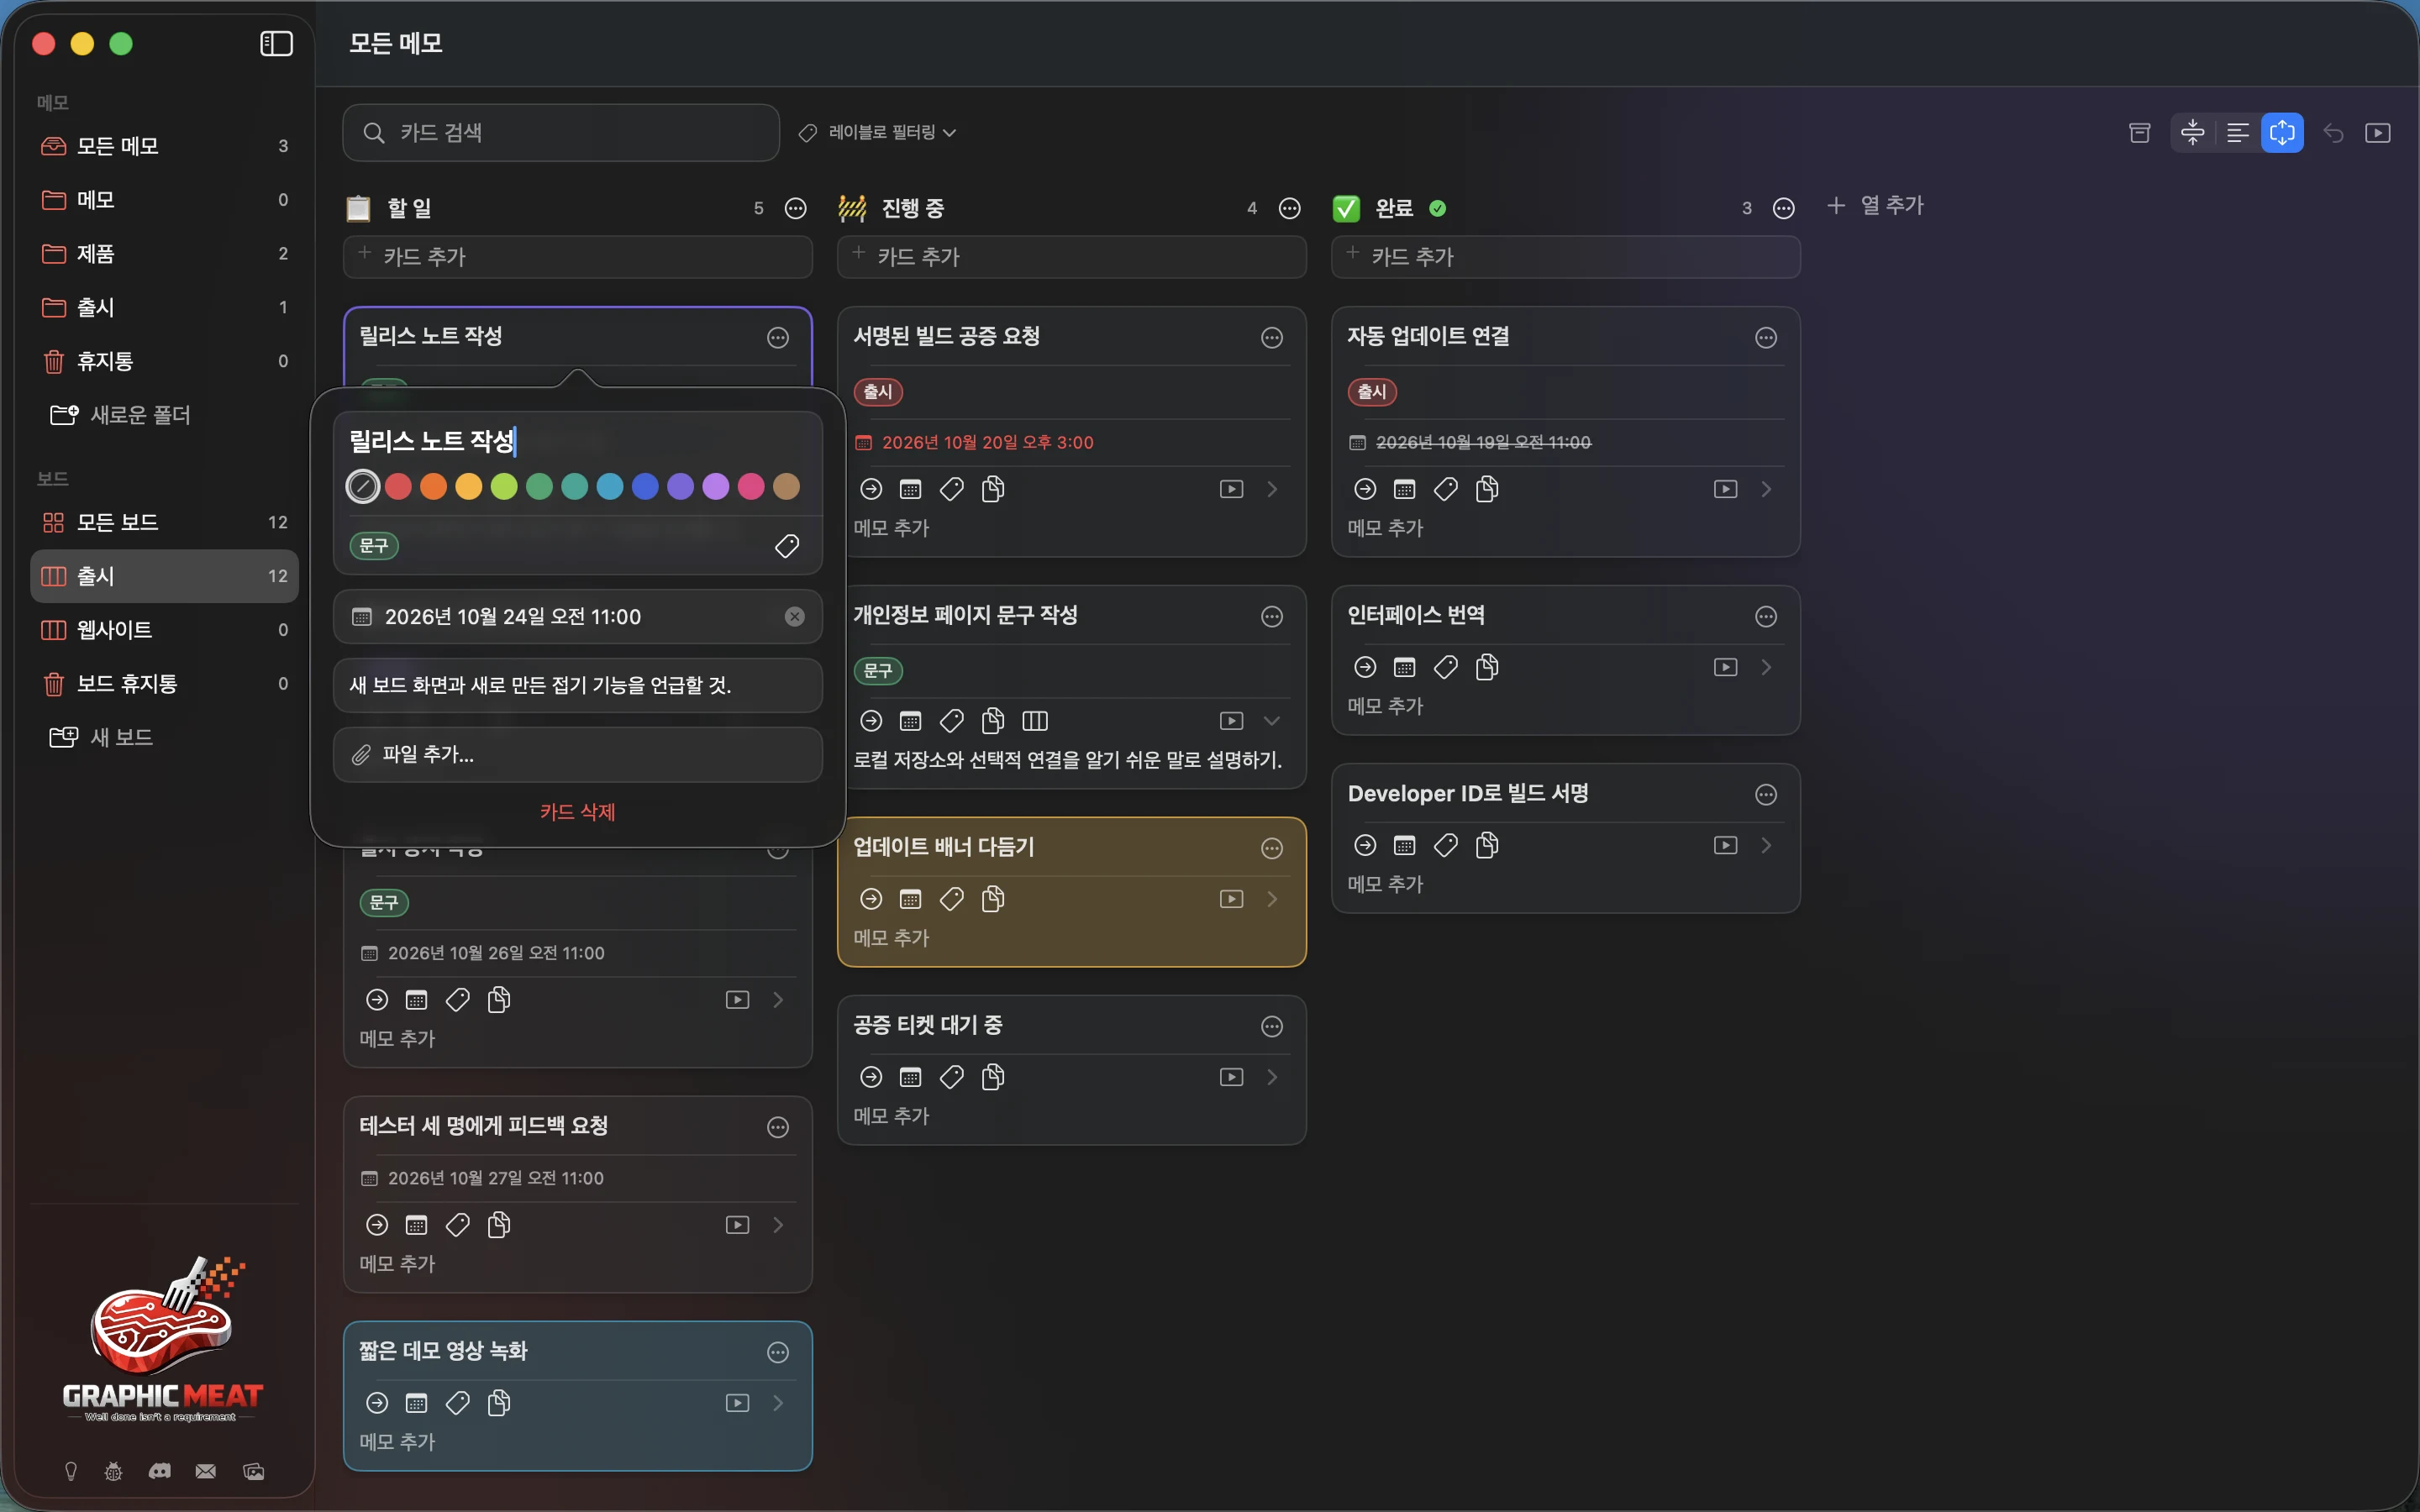Open the archive icon in top toolbar
This screenshot has width=2420, height=1512.
(x=2139, y=133)
